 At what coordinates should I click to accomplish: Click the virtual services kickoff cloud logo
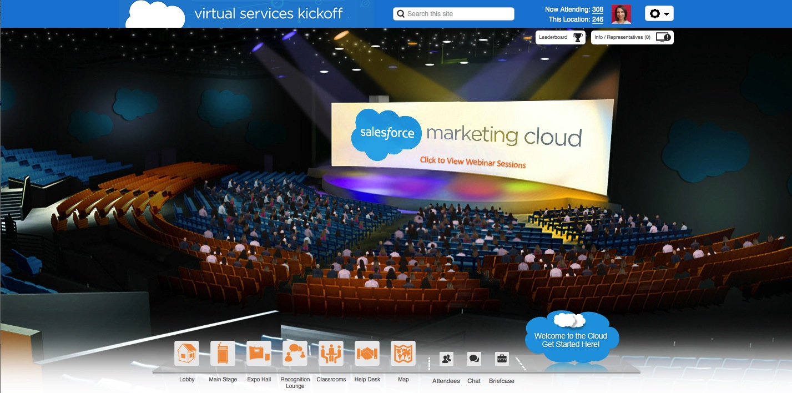point(155,16)
